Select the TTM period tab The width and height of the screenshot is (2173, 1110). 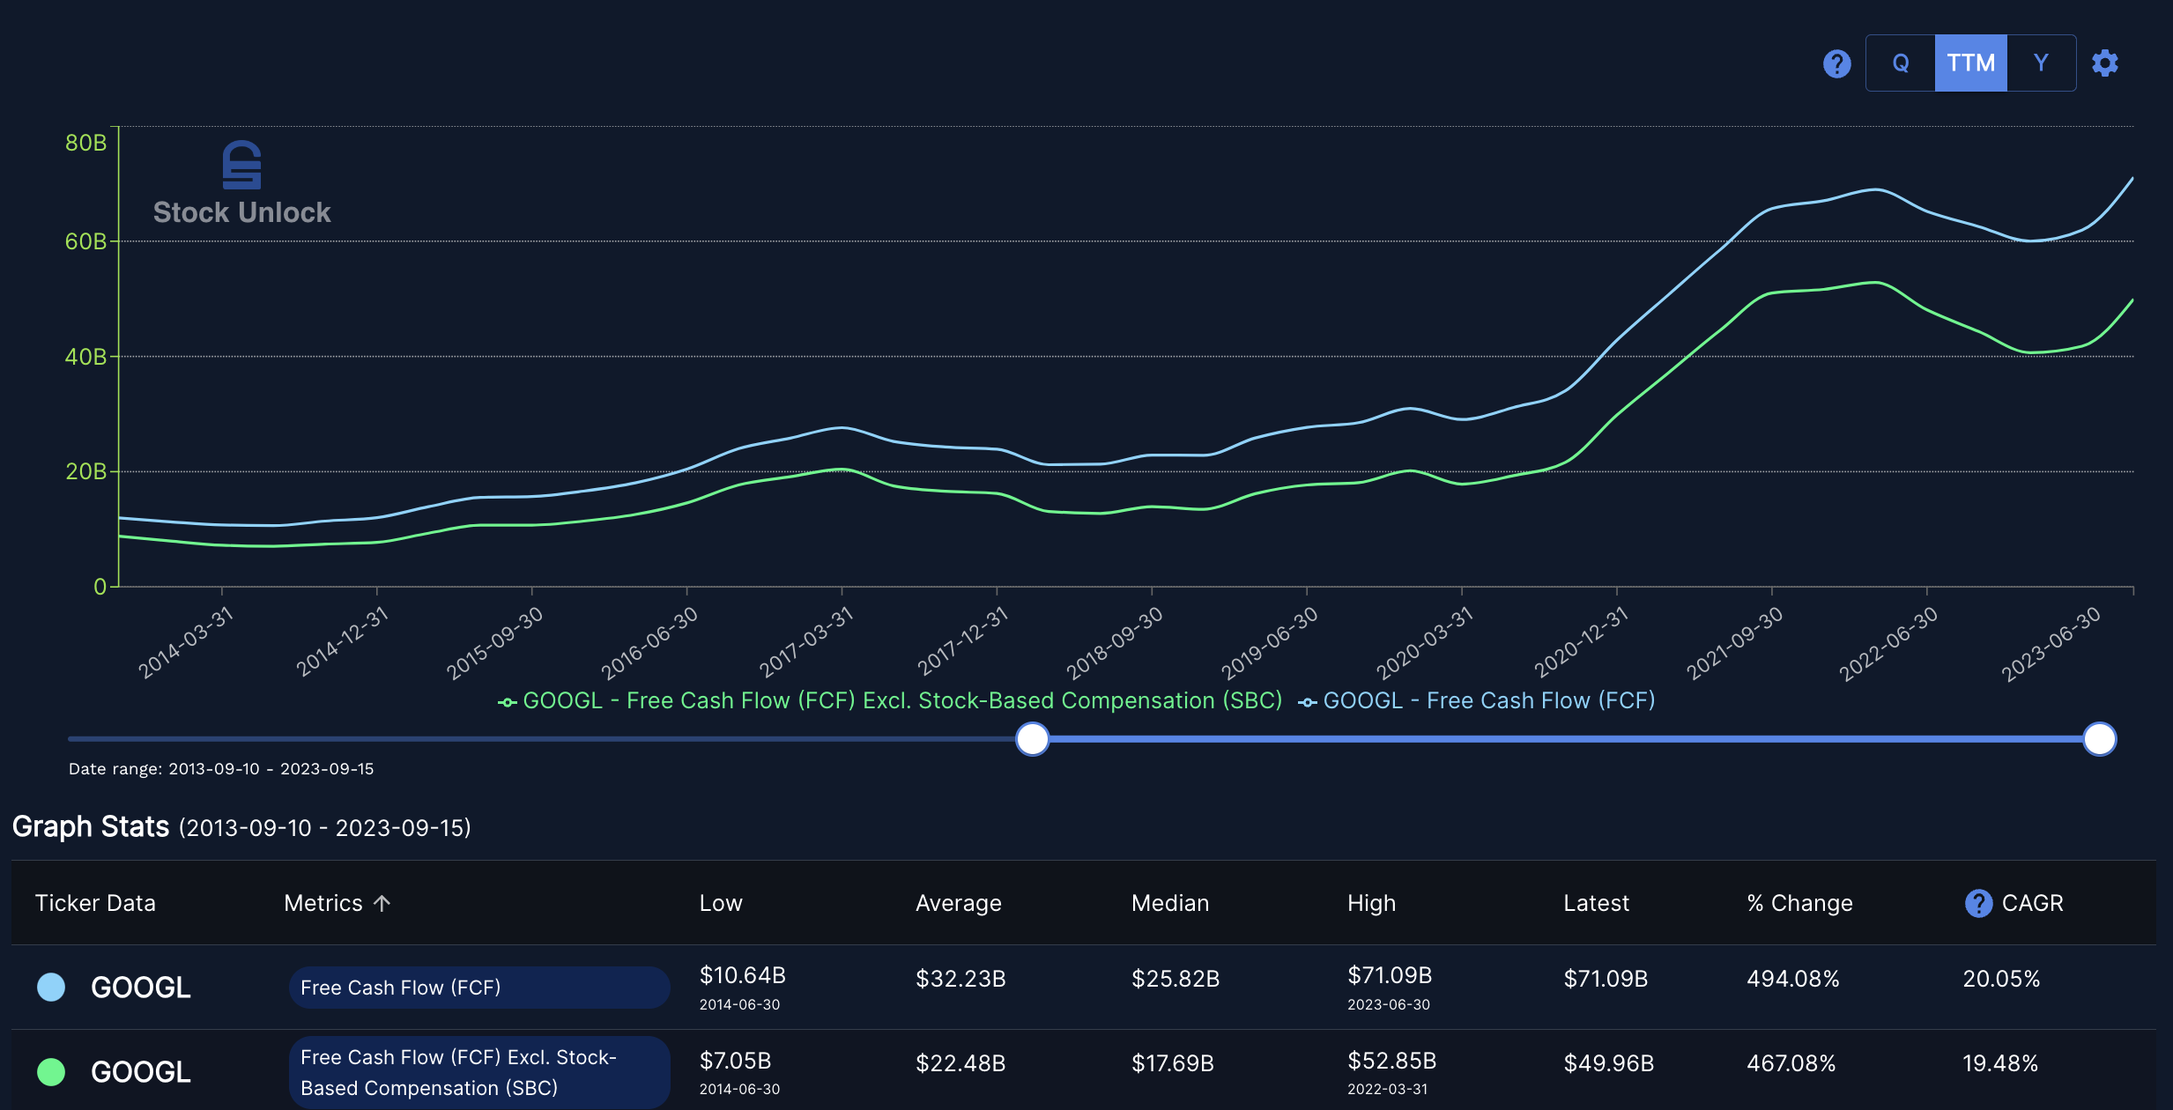[1971, 63]
